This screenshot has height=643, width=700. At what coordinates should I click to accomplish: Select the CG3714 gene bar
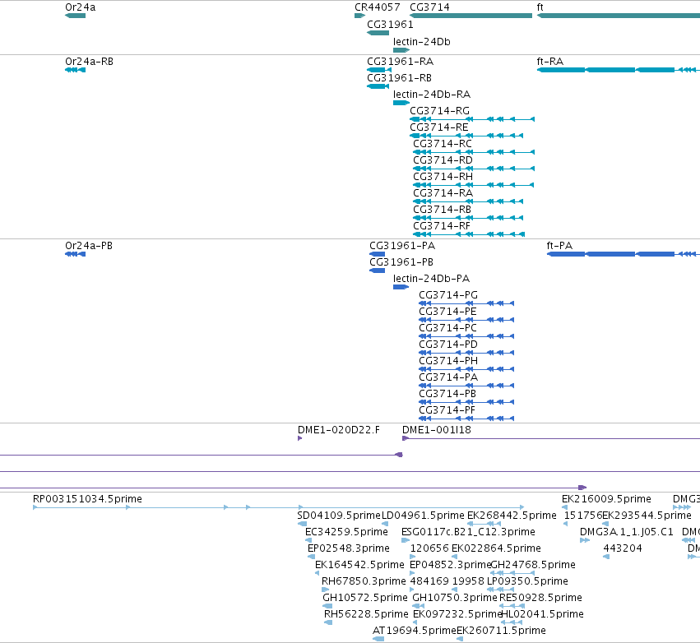pyautogui.click(x=471, y=16)
